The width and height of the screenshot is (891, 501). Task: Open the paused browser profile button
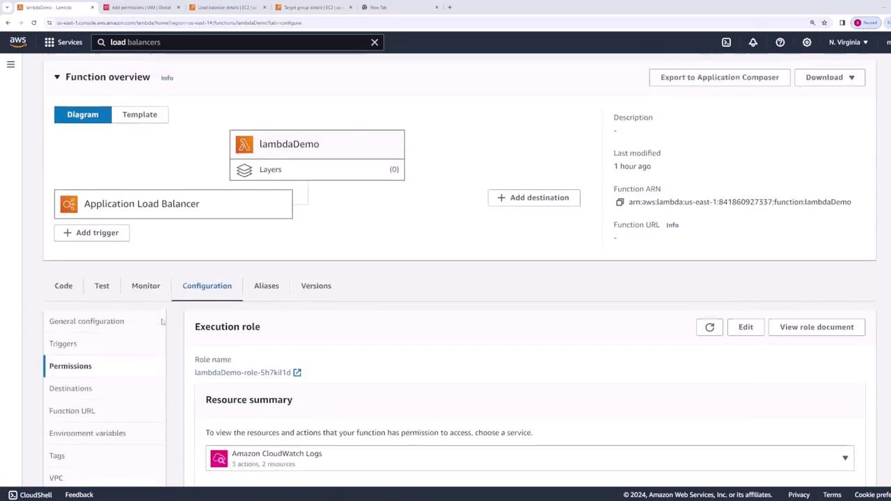pyautogui.click(x=866, y=23)
